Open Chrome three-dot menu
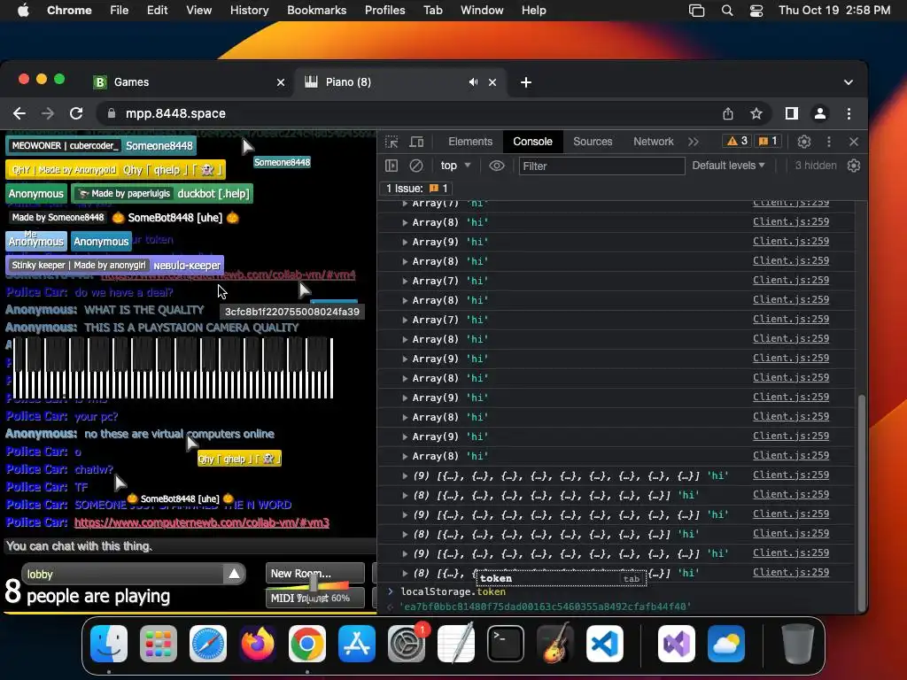 (849, 114)
